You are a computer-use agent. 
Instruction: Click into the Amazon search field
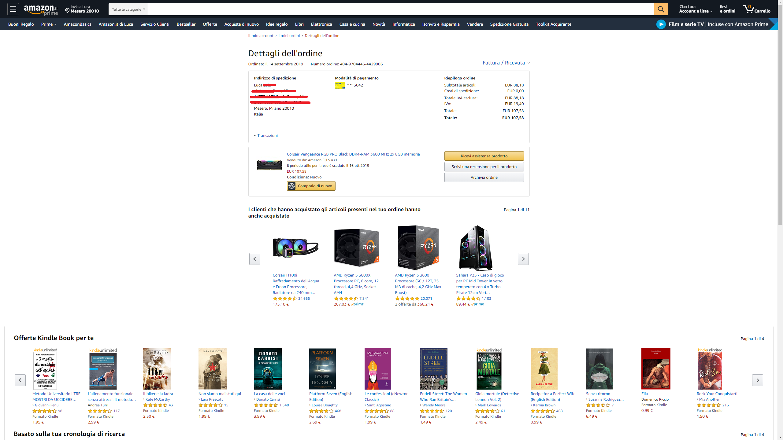pos(401,9)
